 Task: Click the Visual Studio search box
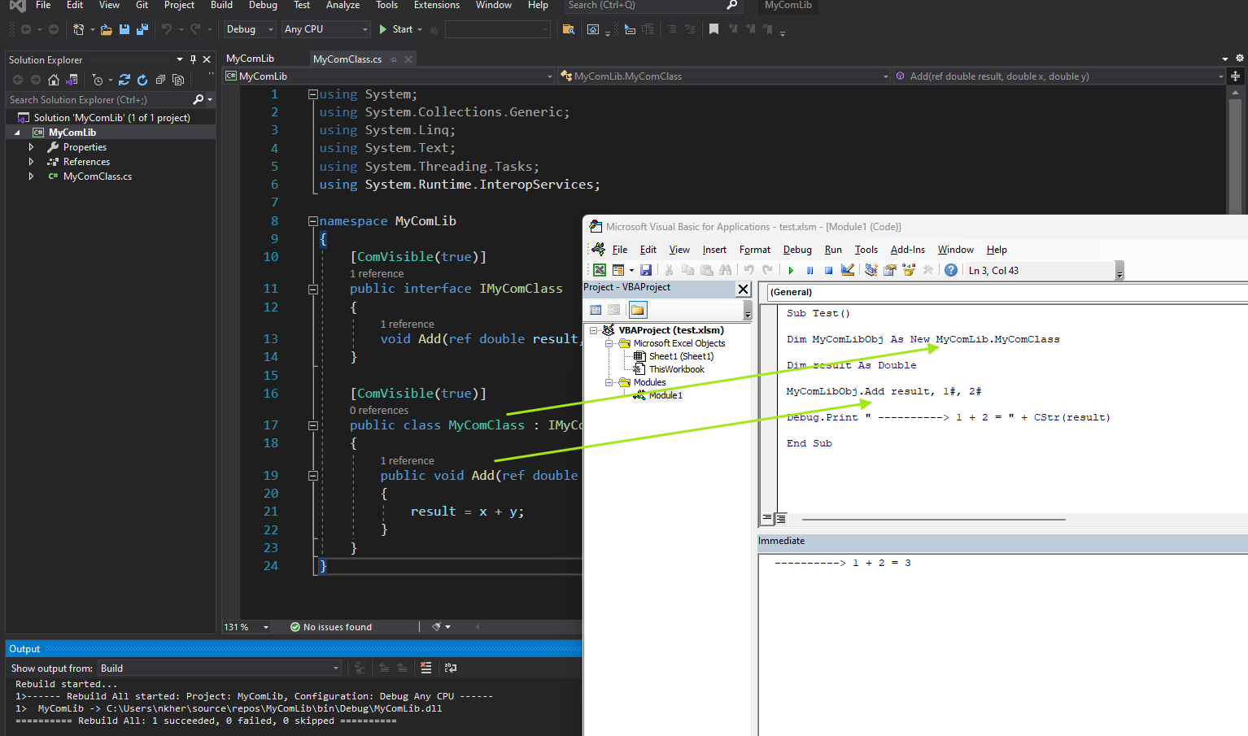click(652, 5)
